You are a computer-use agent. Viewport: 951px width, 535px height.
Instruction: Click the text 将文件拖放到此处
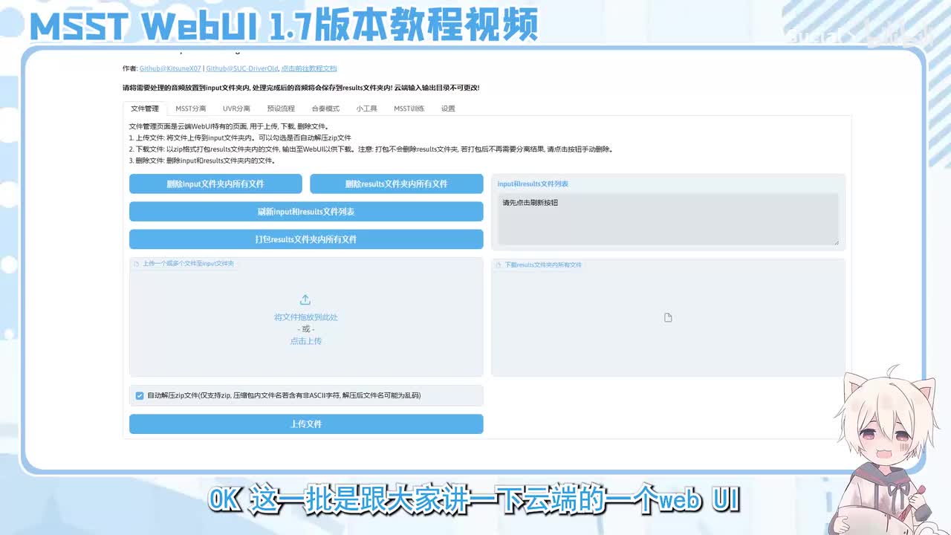(x=306, y=317)
